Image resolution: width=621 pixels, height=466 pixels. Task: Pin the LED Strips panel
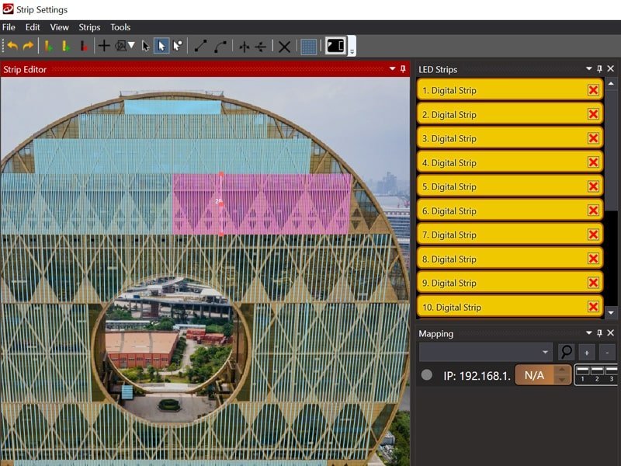[x=599, y=69]
